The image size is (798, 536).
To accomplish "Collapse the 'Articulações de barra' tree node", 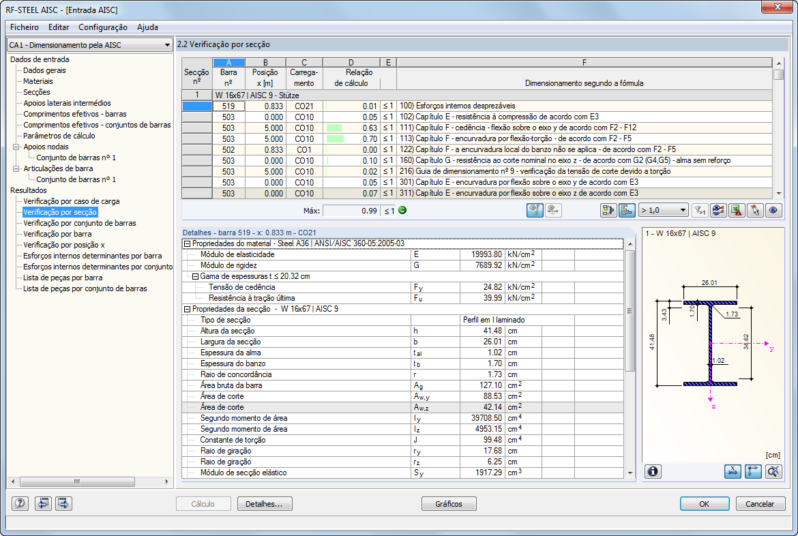I will coord(16,169).
